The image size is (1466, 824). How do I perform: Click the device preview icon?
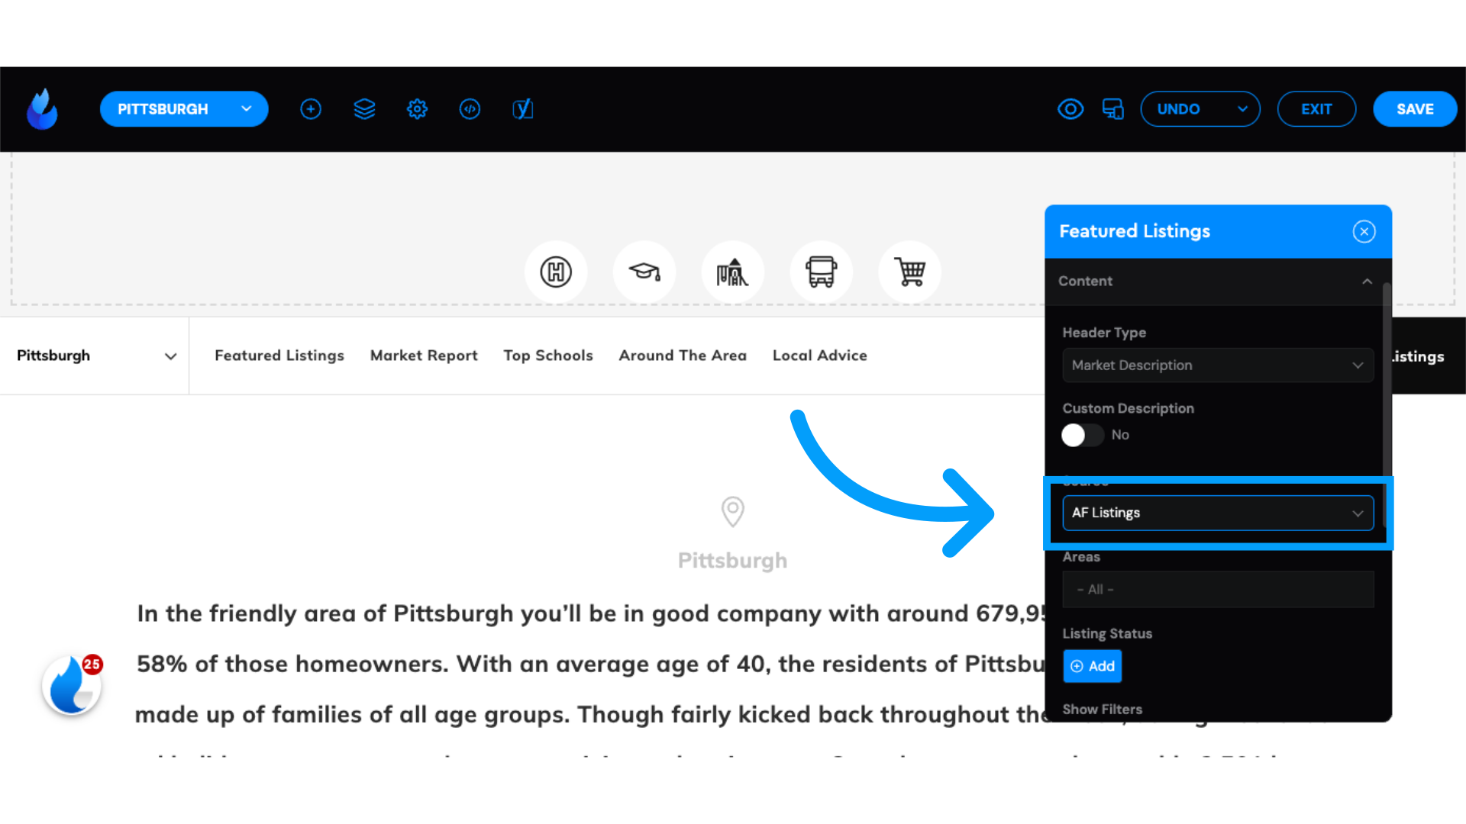click(1112, 108)
